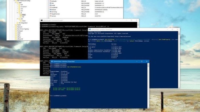200x112 pixels.
Task: Click the TargetVersion data value 4.0.0
Action: coord(96,14)
